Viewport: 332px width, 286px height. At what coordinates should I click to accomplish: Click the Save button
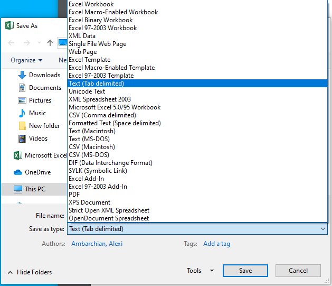(245, 271)
